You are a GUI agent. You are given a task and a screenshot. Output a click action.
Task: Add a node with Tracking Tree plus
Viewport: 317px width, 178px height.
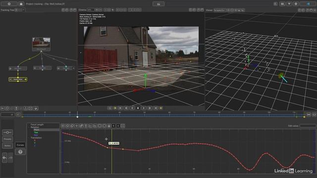click(16, 10)
